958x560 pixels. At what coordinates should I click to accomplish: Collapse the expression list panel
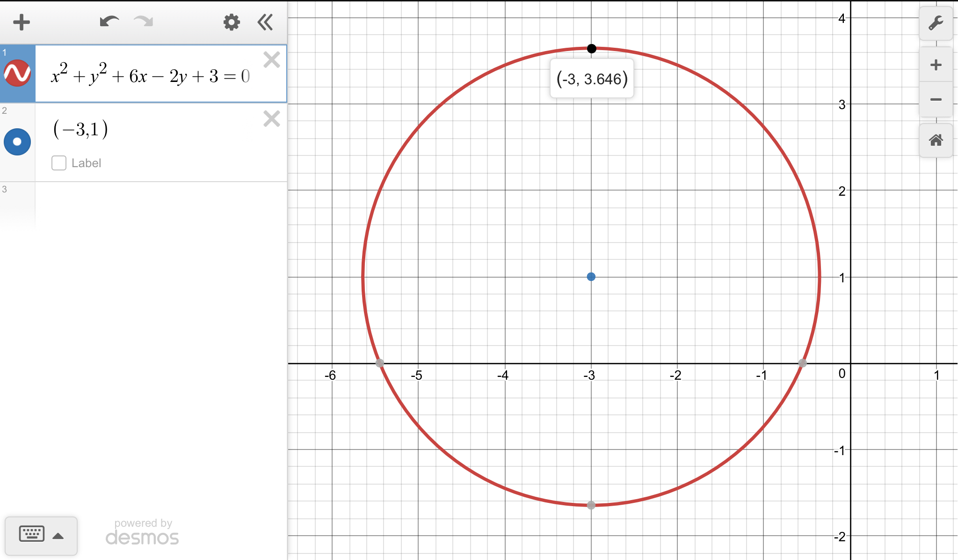(265, 22)
